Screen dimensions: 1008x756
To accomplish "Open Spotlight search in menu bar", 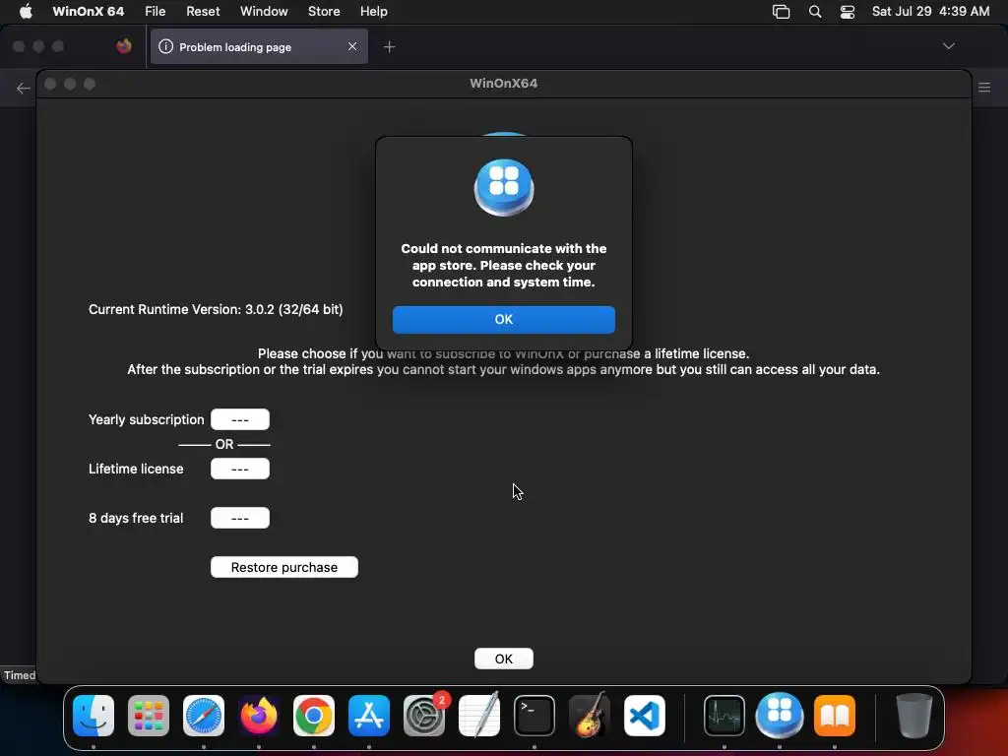I will 814,12.
